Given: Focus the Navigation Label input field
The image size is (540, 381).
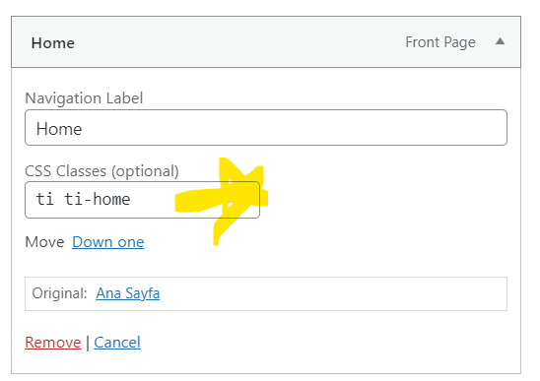Looking at the screenshot, I should point(266,128).
